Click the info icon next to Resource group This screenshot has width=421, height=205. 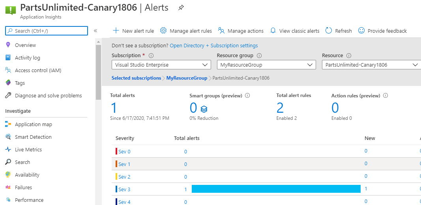(259, 56)
